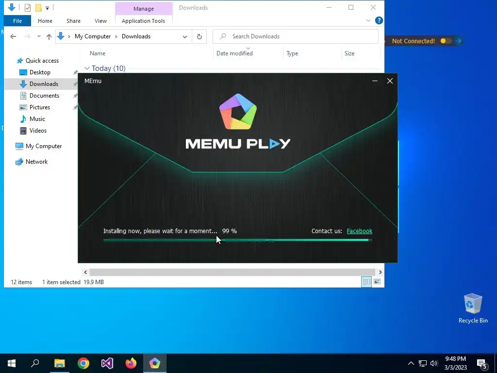Click Downloads in the address path
Viewport: 497px width, 373px height.
(x=136, y=36)
